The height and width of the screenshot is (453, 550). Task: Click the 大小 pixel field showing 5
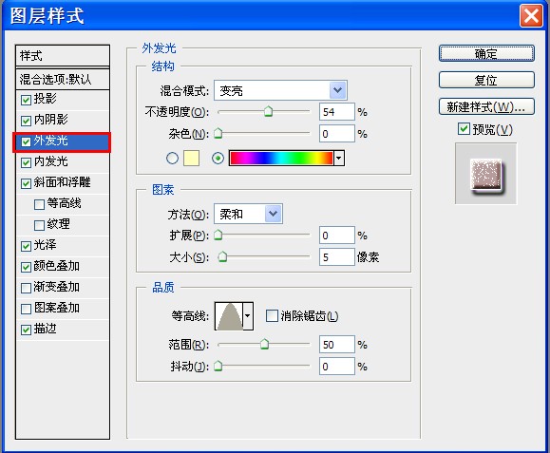click(x=336, y=257)
